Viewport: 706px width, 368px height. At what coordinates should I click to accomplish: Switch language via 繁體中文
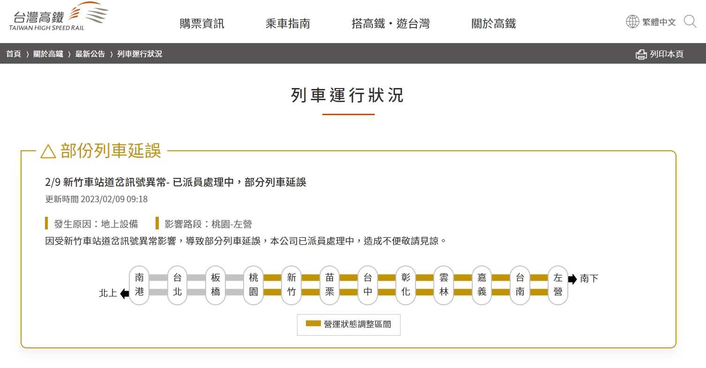coord(659,22)
